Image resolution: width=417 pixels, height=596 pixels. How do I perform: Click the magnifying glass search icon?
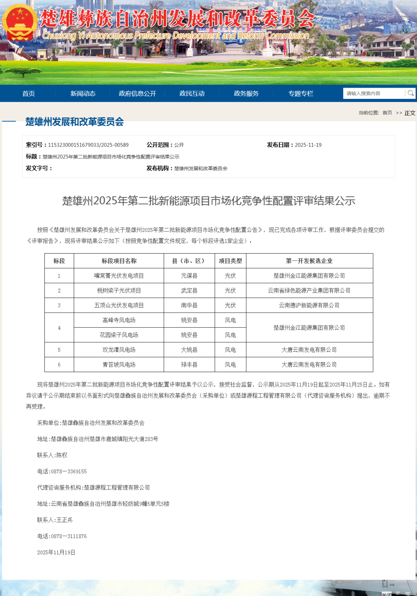click(x=409, y=93)
